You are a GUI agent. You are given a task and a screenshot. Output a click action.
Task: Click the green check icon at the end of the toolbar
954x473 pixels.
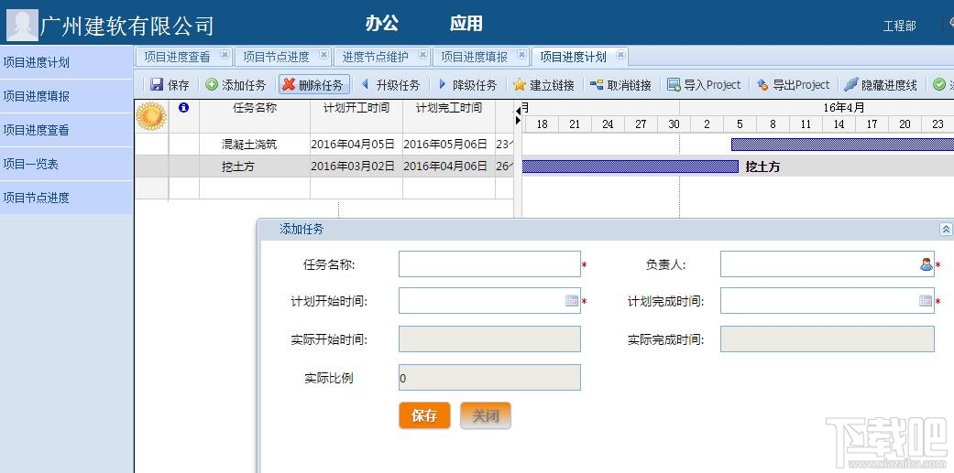[939, 85]
